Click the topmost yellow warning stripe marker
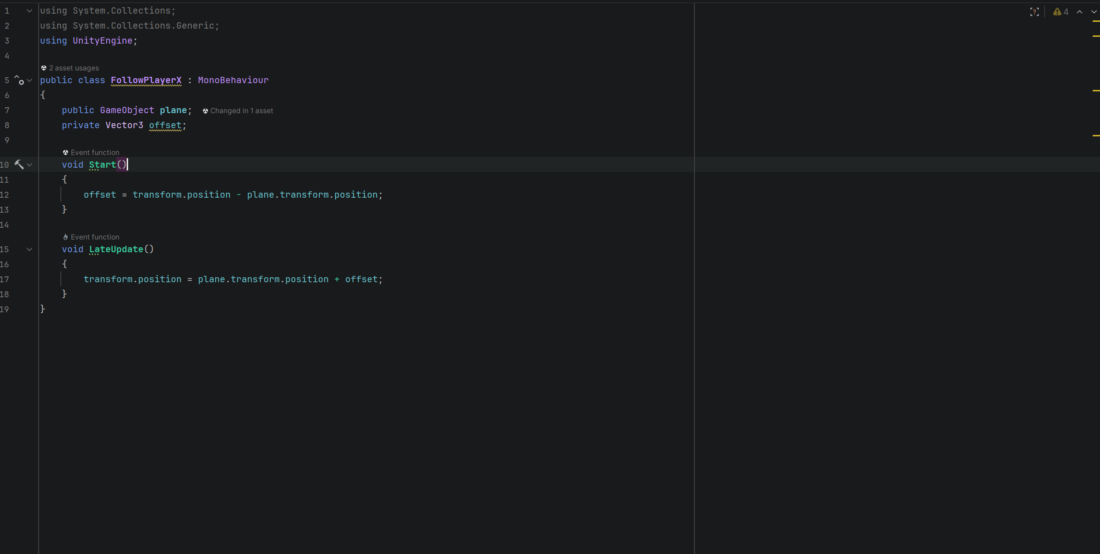 [x=1096, y=21]
